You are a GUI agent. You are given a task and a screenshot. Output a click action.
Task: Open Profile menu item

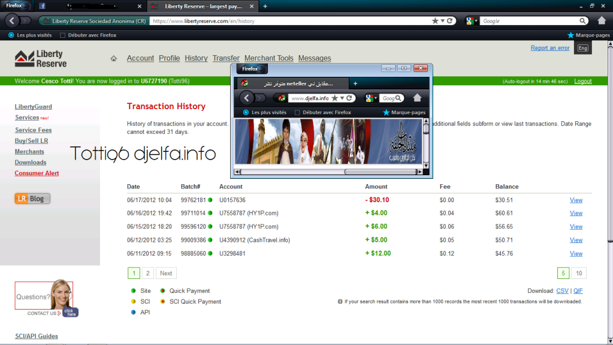[x=169, y=58]
